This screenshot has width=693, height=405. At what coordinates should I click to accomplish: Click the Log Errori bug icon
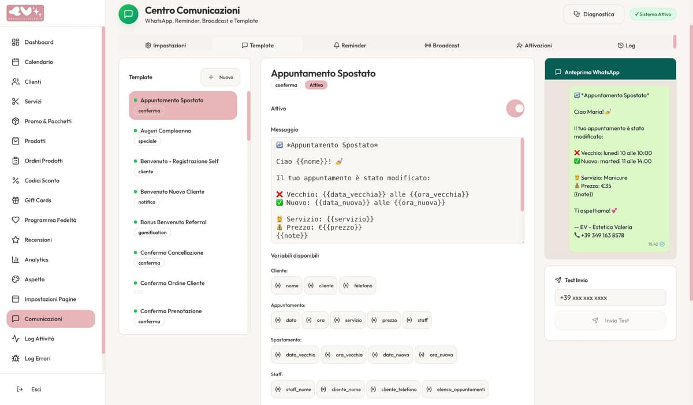16,358
